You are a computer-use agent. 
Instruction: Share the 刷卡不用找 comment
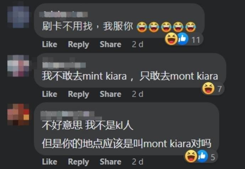(111, 44)
